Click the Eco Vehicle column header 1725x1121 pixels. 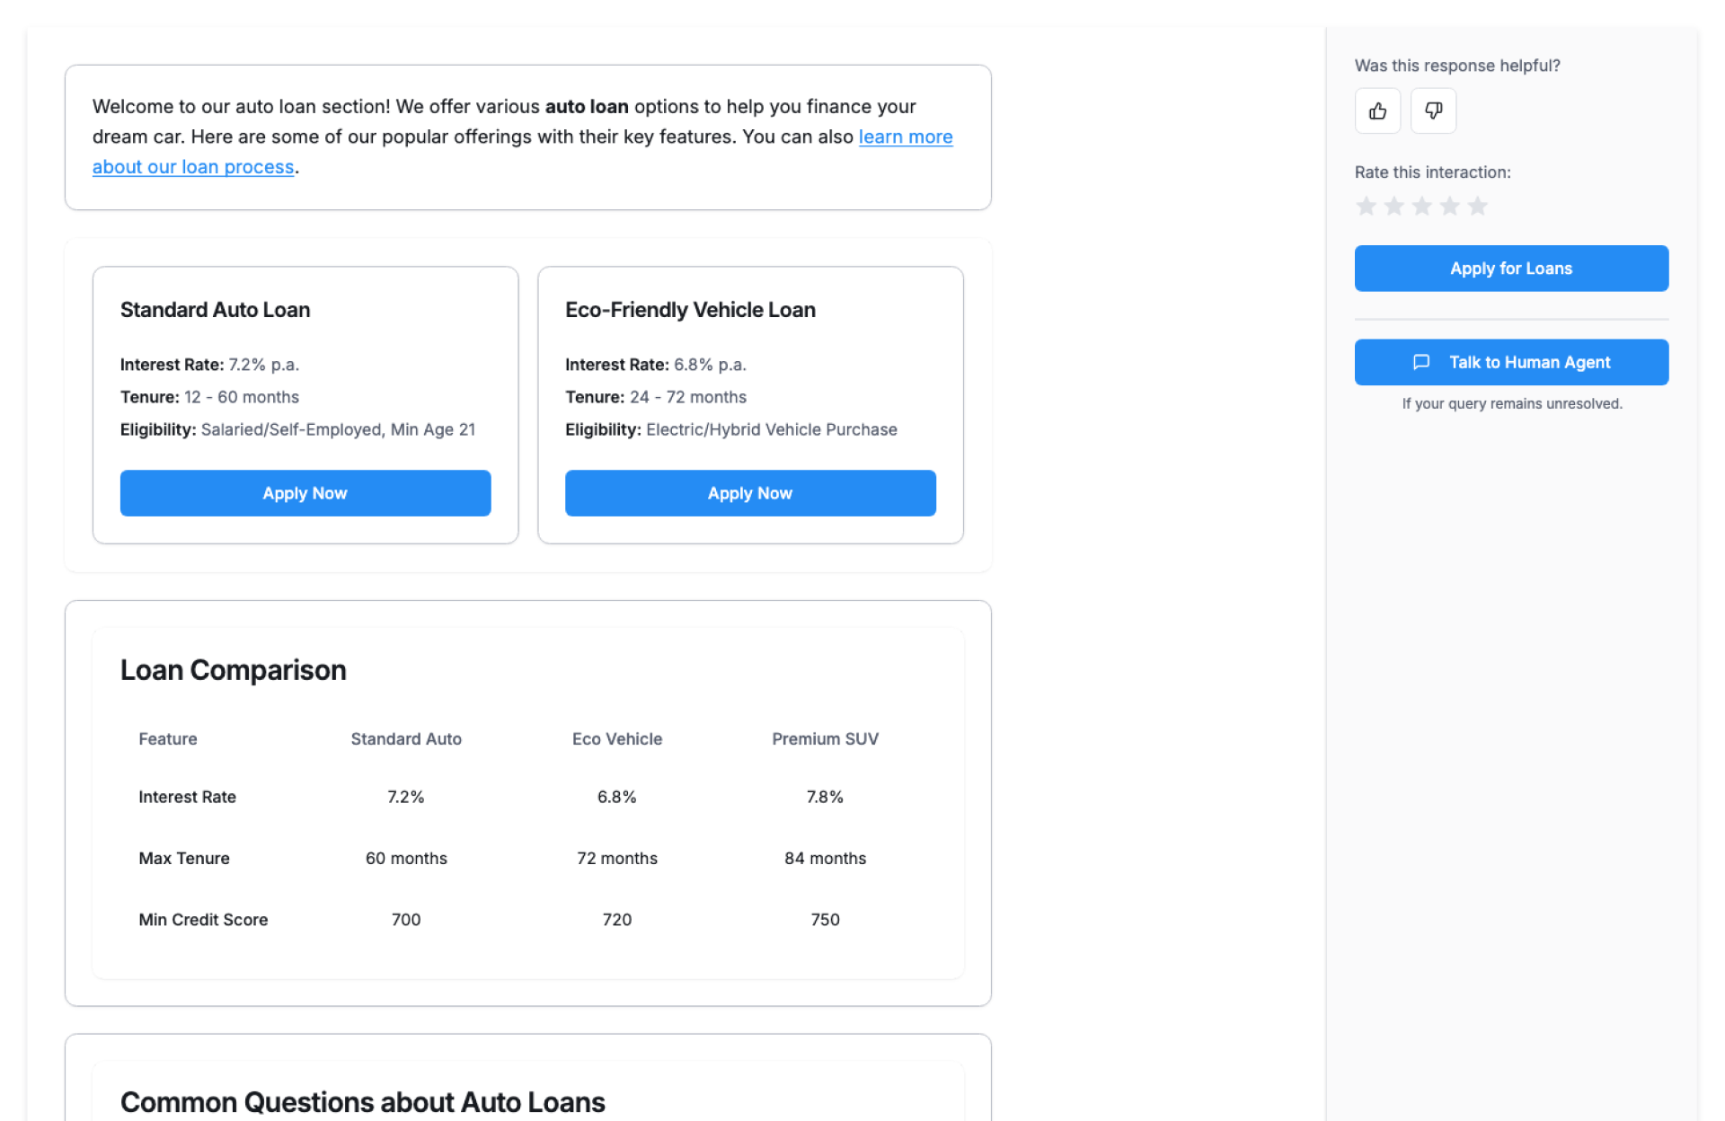point(617,739)
